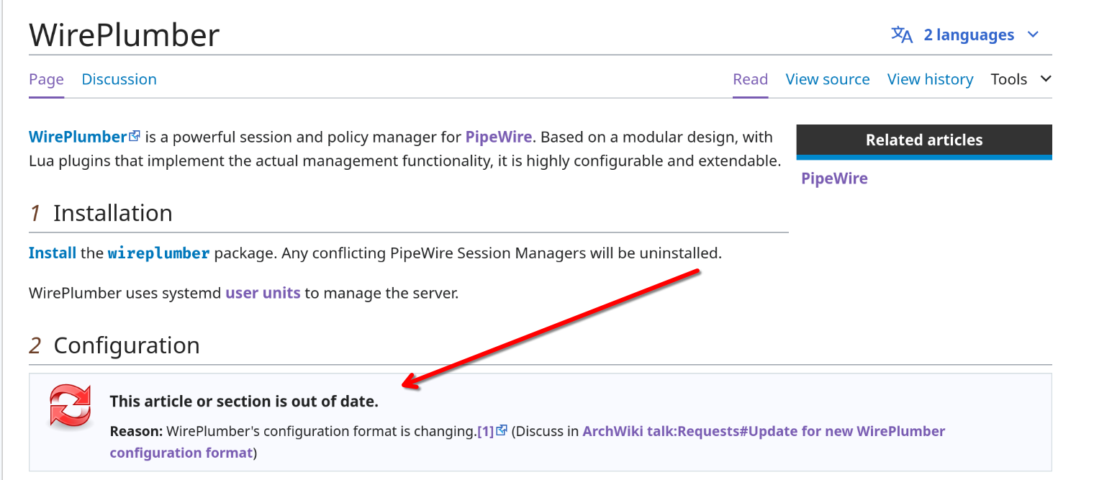Open the View history tab
This screenshot has width=1094, height=480.
pos(930,79)
